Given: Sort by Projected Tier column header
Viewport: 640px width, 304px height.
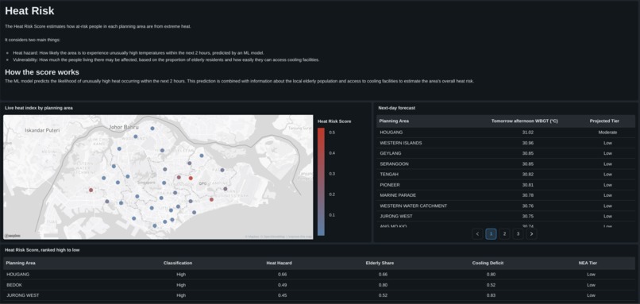Looking at the screenshot, I should point(604,121).
